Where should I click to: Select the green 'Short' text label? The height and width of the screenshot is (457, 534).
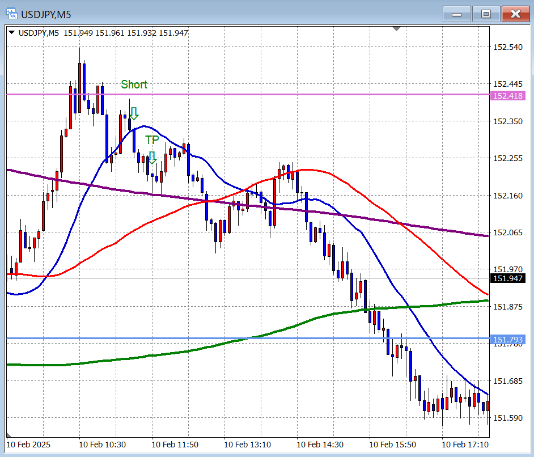coord(134,84)
